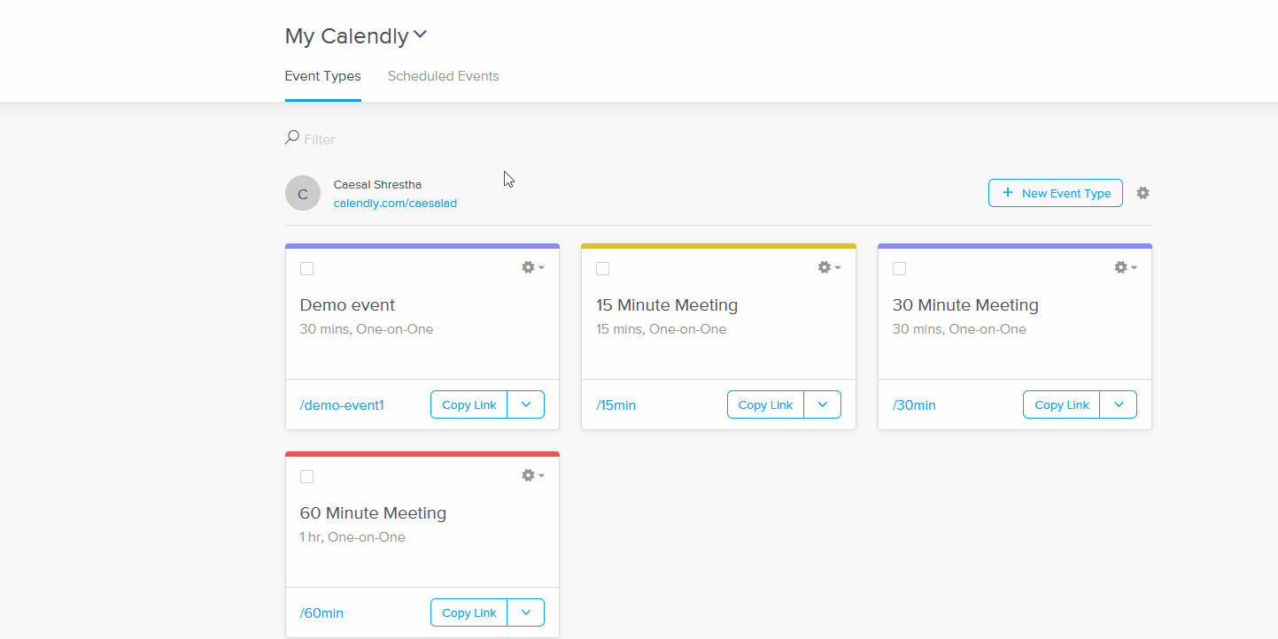
Task: Copy link for the 30 Minute Meeting
Action: tap(1062, 404)
